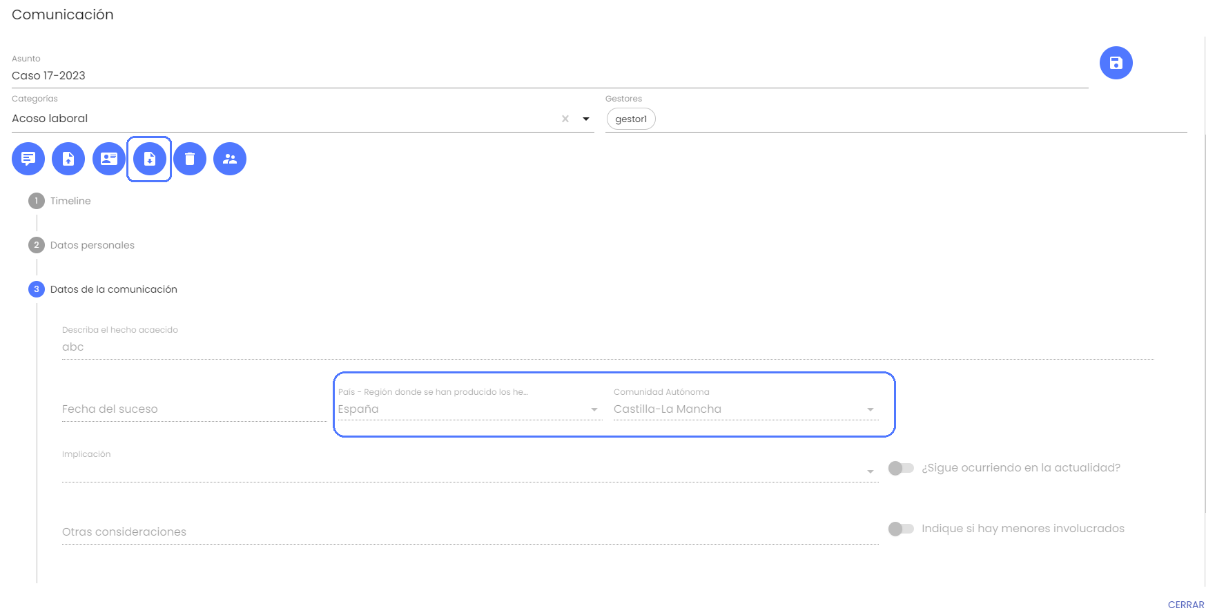This screenshot has width=1206, height=615.
Task: Open the people group icon button
Action: pyautogui.click(x=230, y=159)
